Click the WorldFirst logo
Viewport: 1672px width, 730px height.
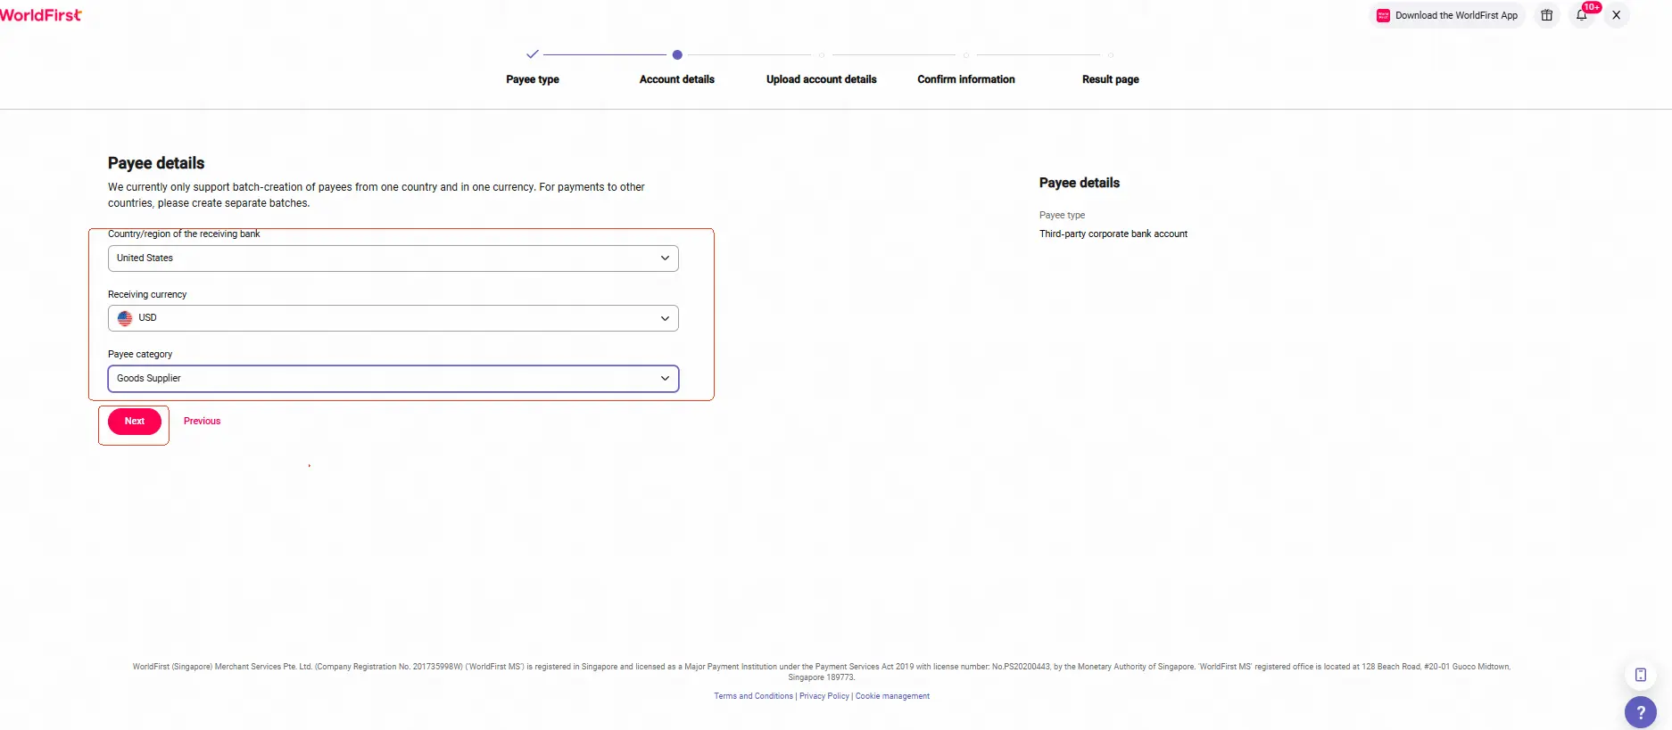pyautogui.click(x=41, y=15)
